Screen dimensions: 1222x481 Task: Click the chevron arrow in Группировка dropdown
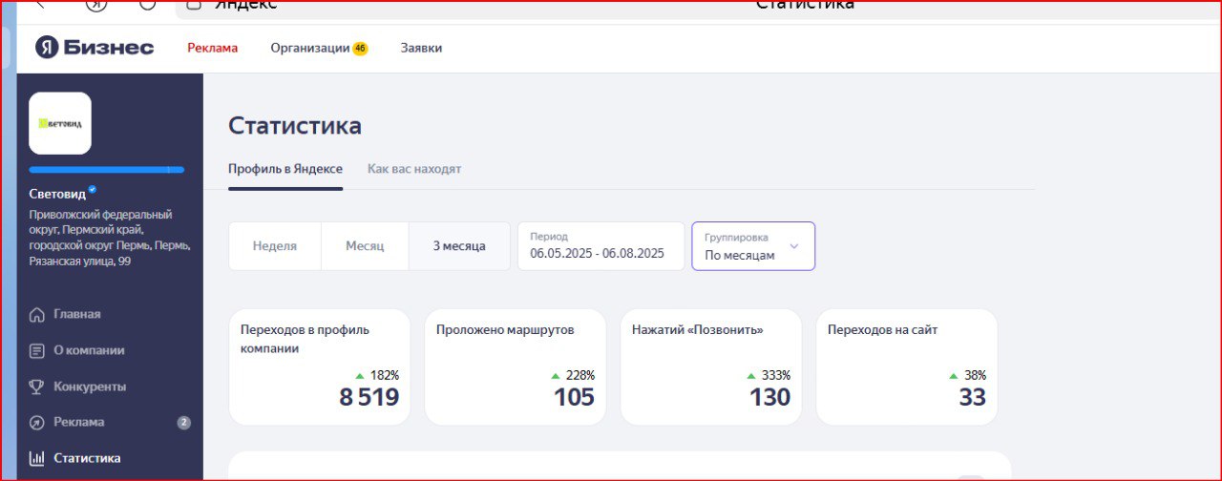click(x=794, y=246)
